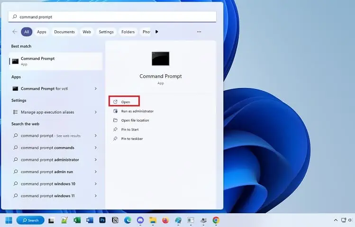Open Discord from the taskbar
The width and height of the screenshot is (355, 227).
click(x=140, y=220)
